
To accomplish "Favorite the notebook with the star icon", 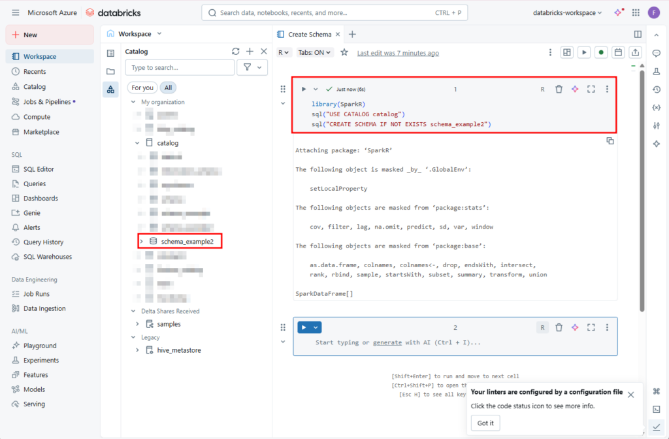I will pyautogui.click(x=344, y=52).
